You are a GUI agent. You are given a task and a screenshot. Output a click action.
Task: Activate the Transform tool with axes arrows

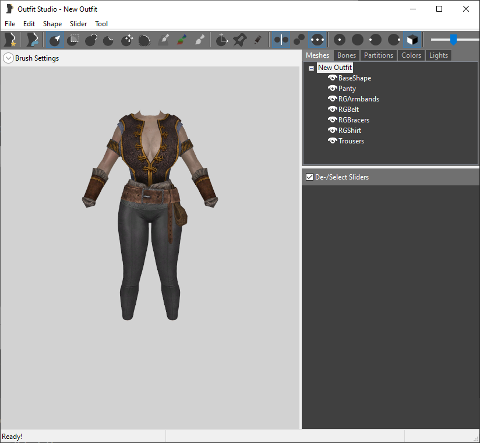click(222, 40)
